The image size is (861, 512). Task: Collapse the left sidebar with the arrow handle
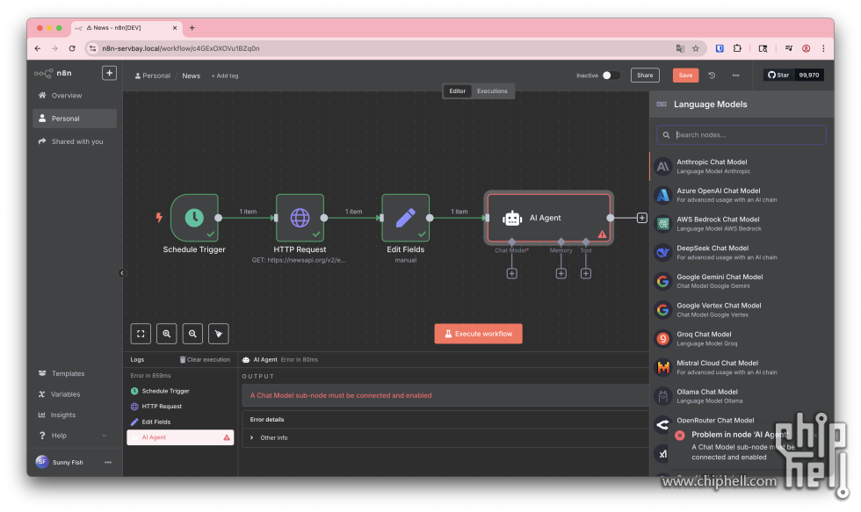122,273
